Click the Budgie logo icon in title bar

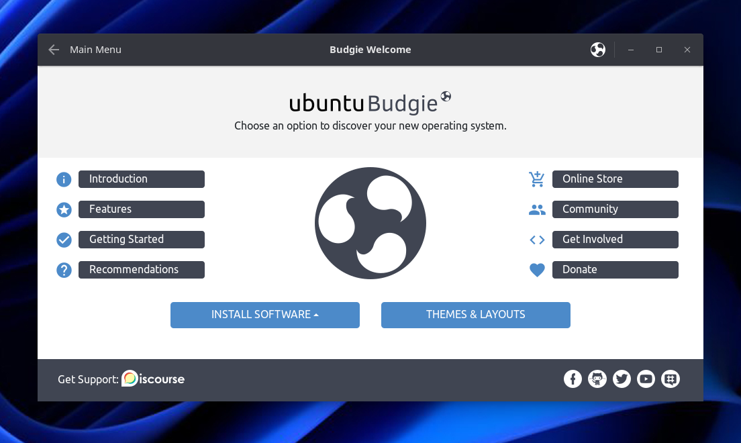597,50
